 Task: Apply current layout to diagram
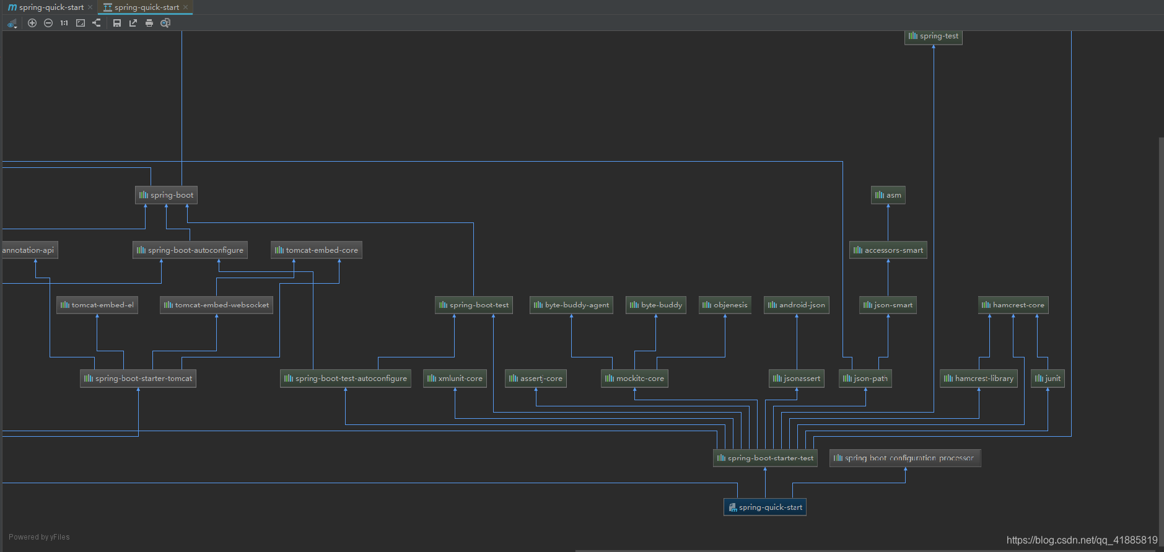pos(97,23)
